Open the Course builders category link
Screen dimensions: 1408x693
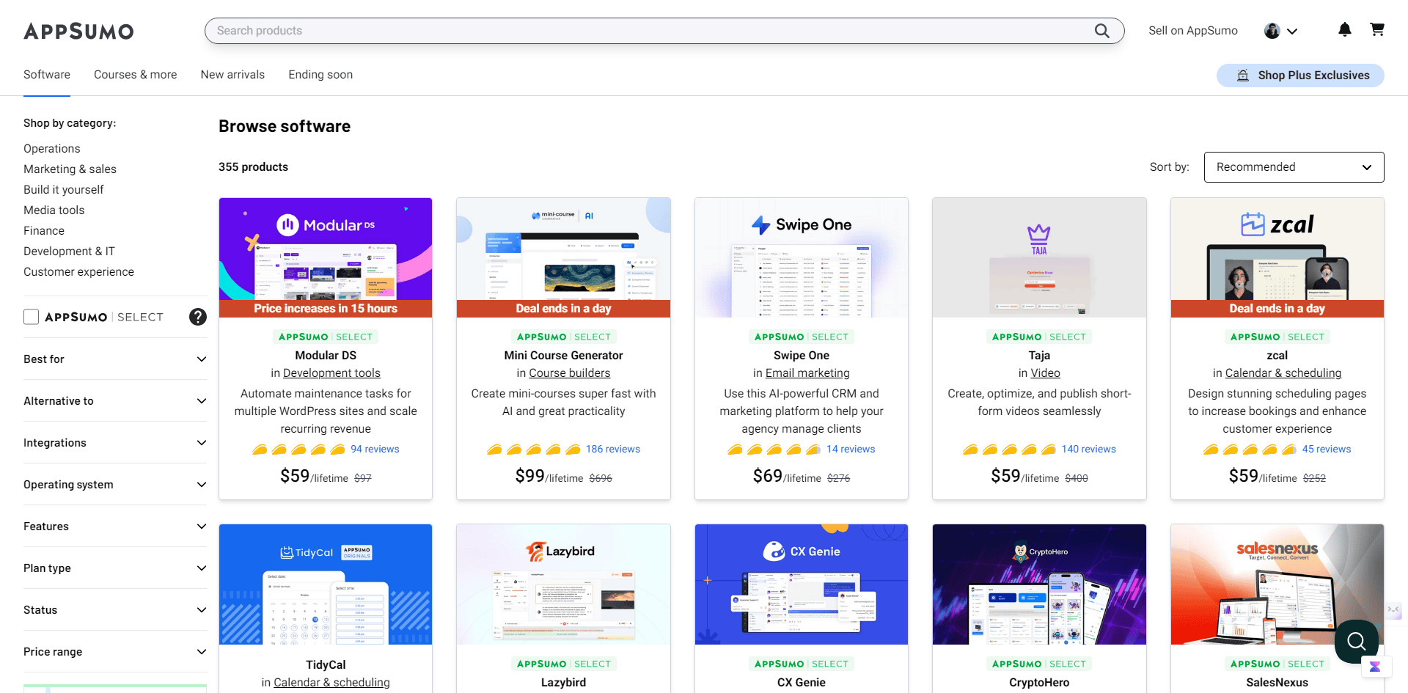pos(570,373)
